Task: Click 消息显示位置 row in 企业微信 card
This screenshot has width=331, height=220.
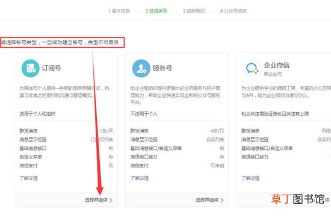Action: (x=286, y=139)
